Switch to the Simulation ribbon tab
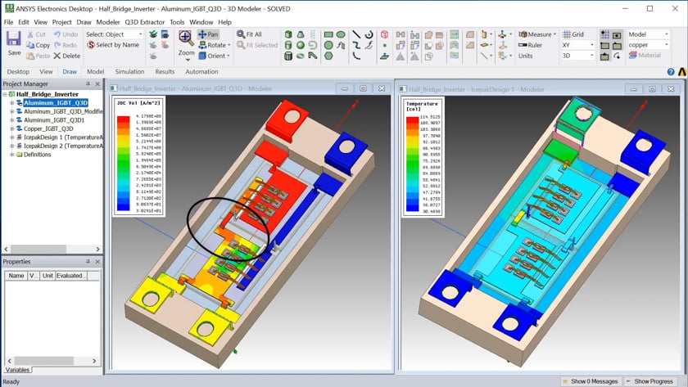 coord(129,72)
